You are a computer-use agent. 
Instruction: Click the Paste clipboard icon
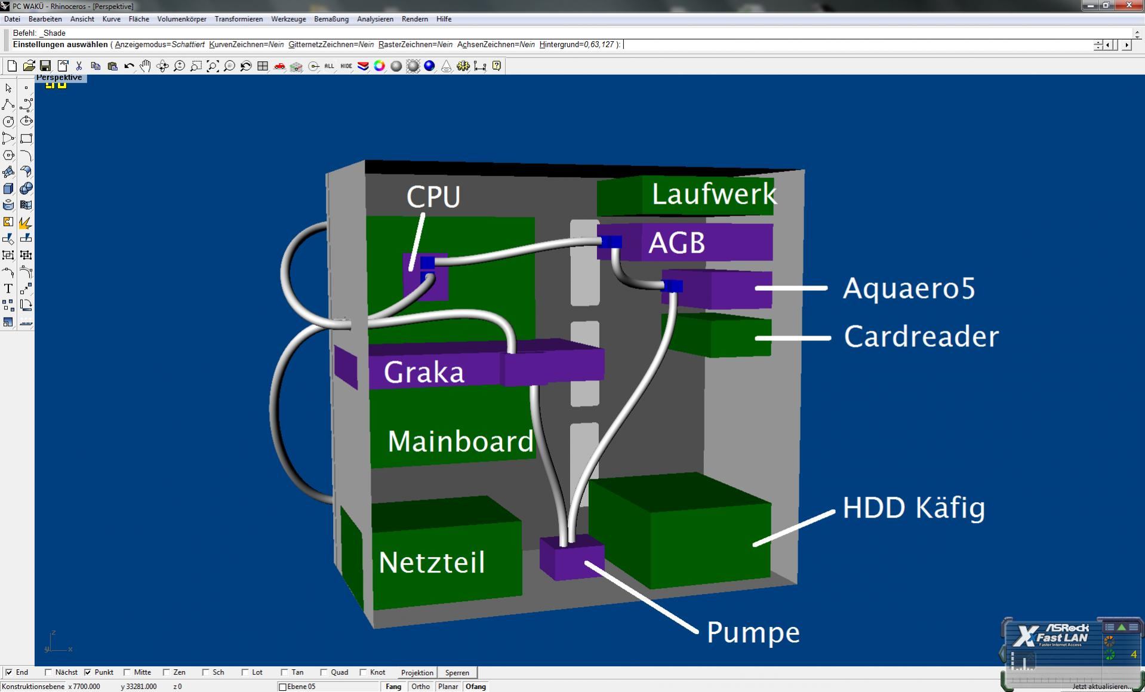pyautogui.click(x=112, y=66)
